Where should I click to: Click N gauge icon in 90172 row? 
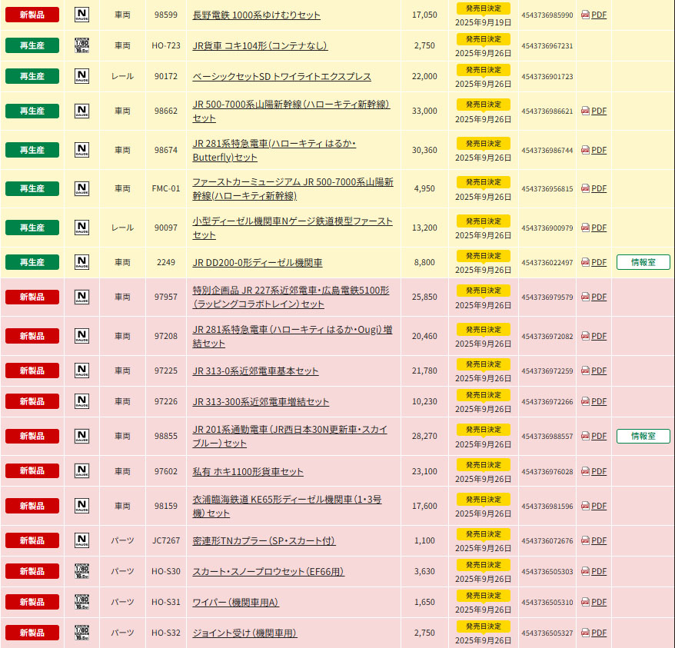[x=81, y=76]
